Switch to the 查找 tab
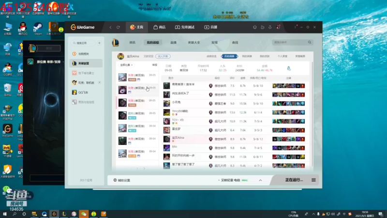387x218 pixels. [x=235, y=43]
